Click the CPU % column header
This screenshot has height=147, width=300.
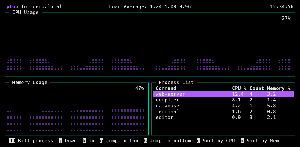[x=239, y=88]
